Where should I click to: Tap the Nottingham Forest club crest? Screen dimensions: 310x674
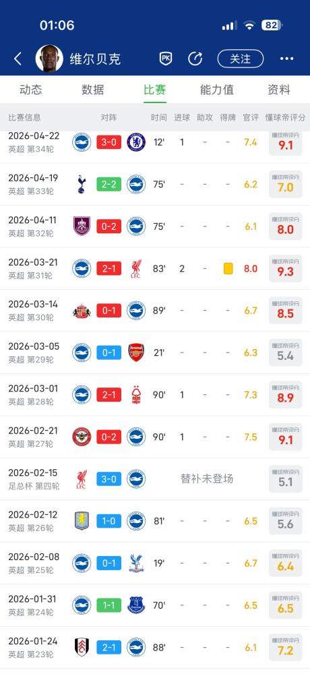click(136, 394)
